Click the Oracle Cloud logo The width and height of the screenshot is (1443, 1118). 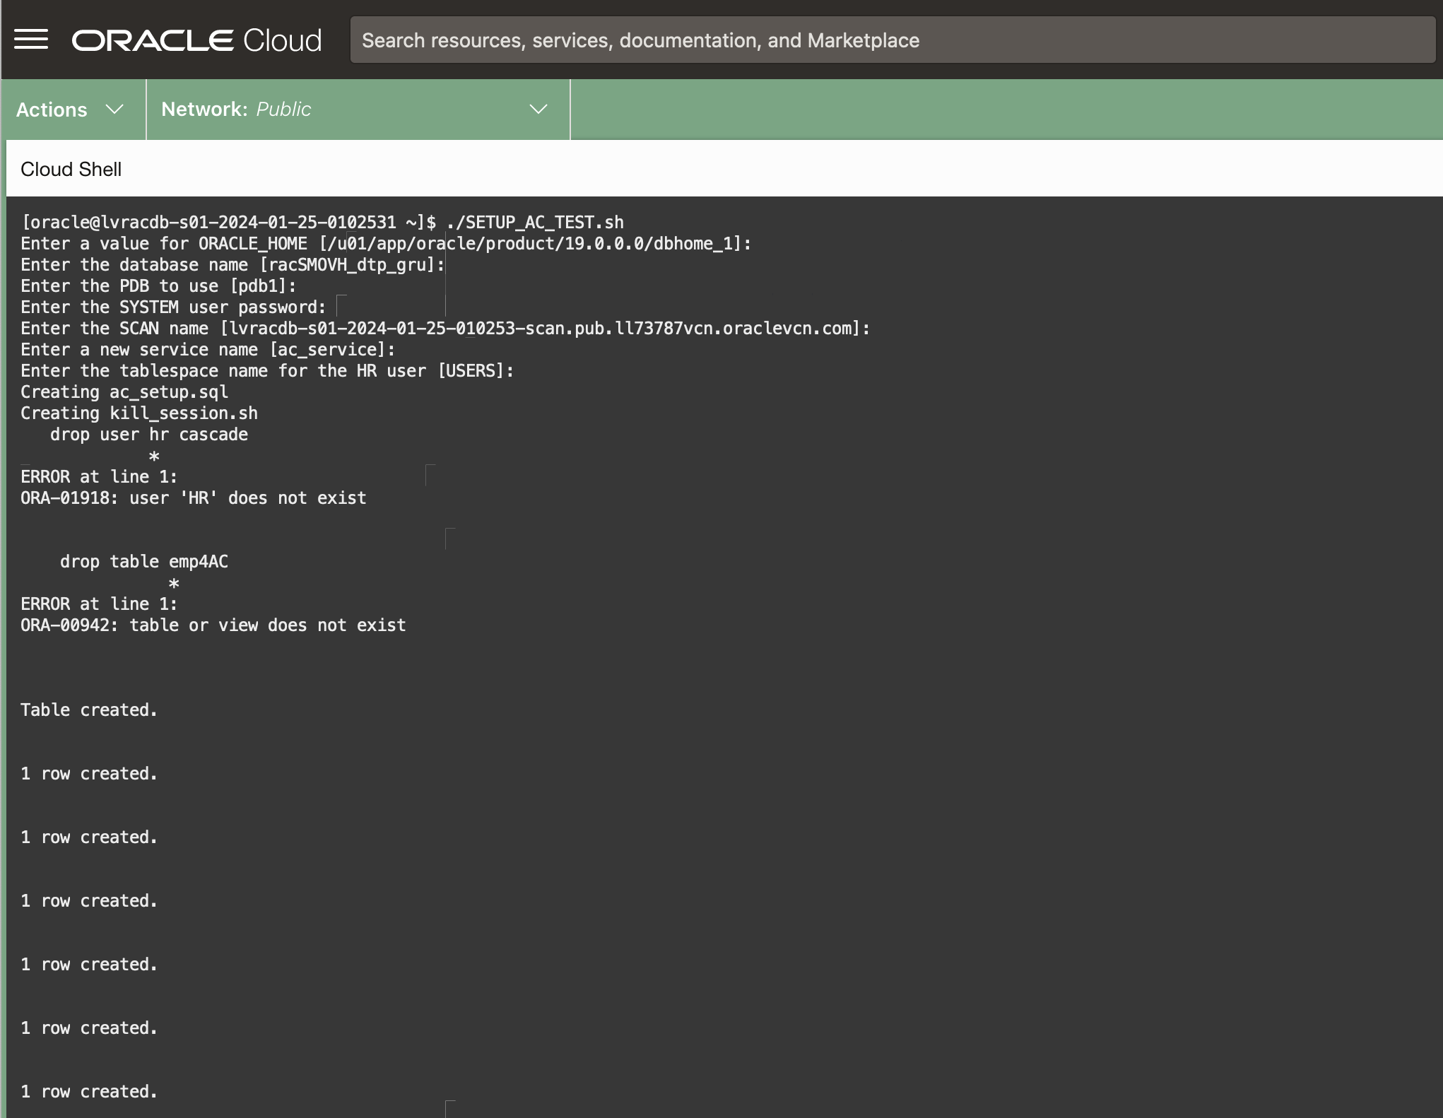coord(196,40)
